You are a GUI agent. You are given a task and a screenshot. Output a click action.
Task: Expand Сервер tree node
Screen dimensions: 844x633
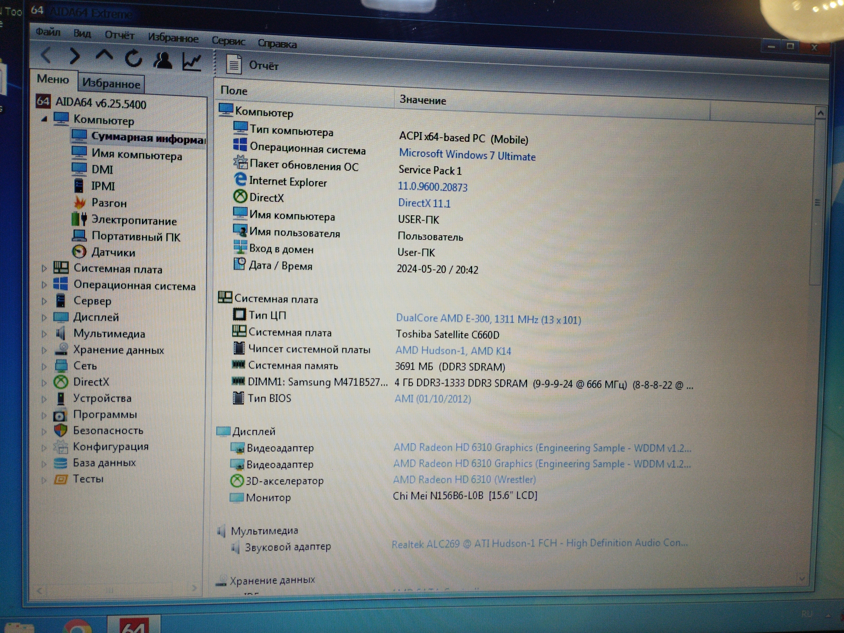44,301
